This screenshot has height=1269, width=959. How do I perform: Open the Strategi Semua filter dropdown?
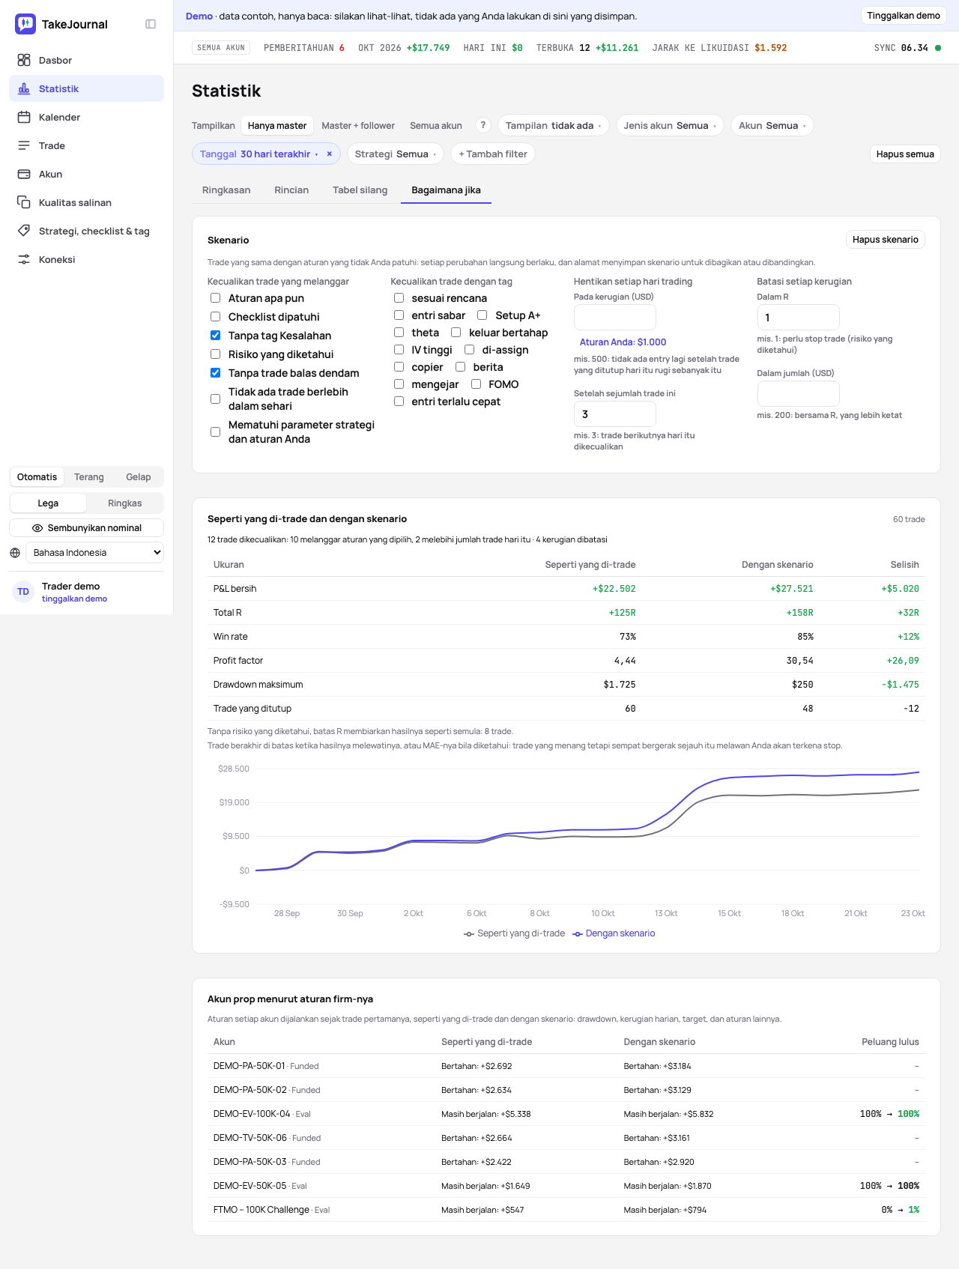(396, 154)
